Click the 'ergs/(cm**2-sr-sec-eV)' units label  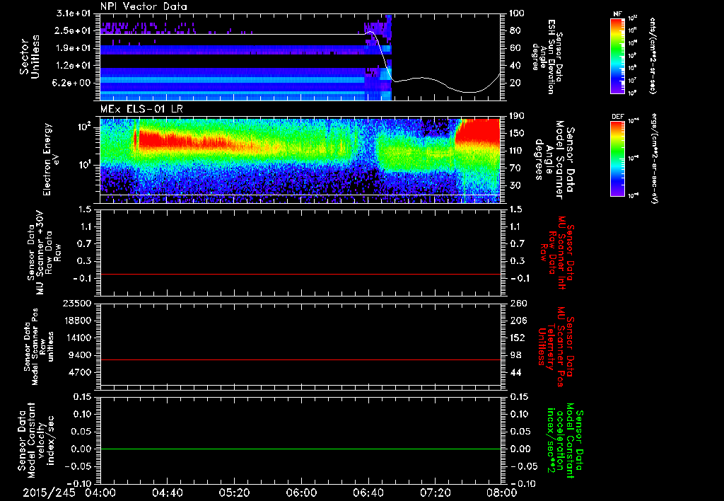point(654,159)
